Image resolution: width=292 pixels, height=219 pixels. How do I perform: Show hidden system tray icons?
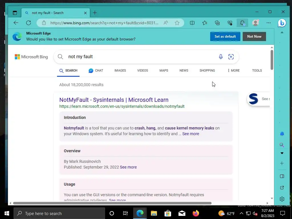point(241,213)
